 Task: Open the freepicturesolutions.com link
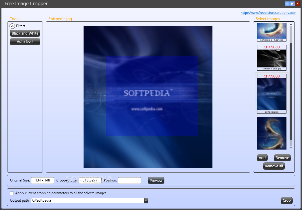(268, 13)
